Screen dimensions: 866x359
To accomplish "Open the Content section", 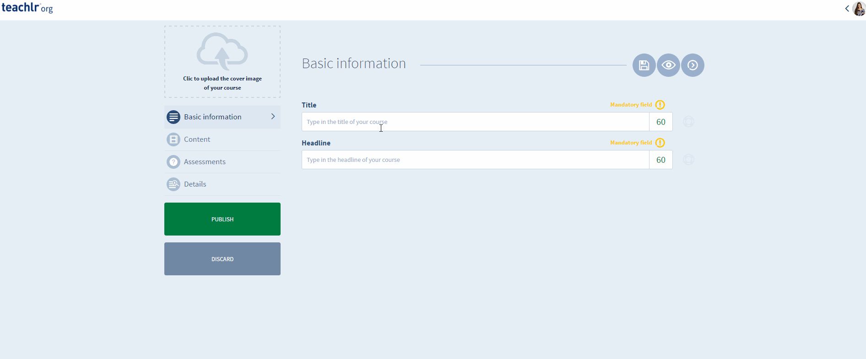I will click(197, 139).
